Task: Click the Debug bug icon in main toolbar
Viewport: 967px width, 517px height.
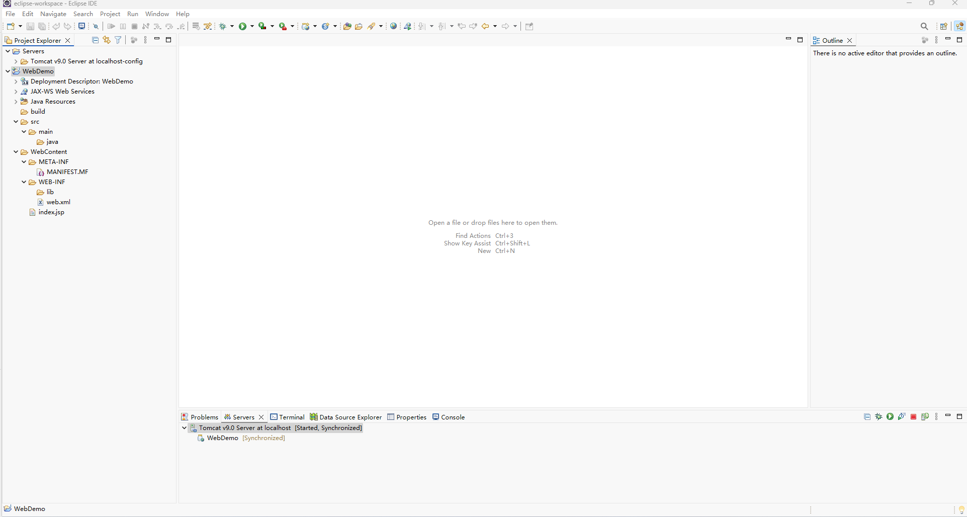Action: pos(223,26)
